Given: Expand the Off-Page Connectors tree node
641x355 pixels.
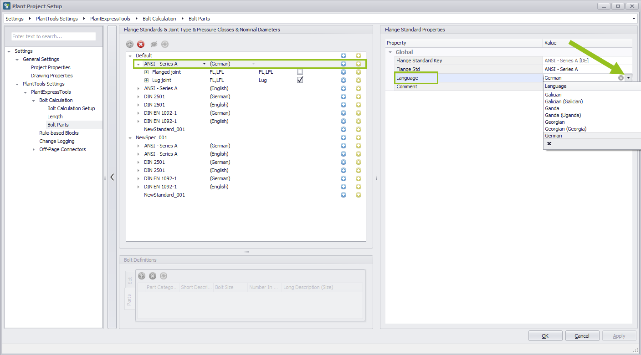Looking at the screenshot, I should point(33,149).
